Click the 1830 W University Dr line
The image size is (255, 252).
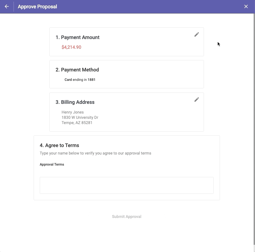tap(80, 117)
